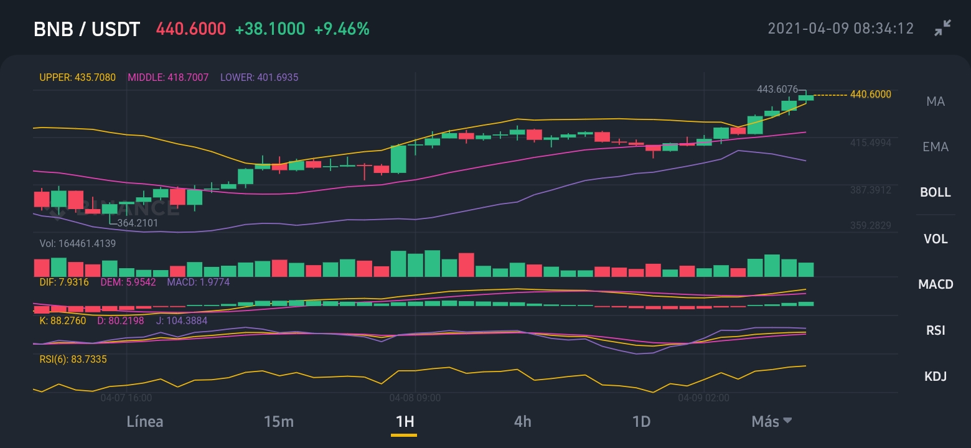Click the latest green candlestick at 440.6
Viewport: 971px width, 448px height.
tap(806, 96)
